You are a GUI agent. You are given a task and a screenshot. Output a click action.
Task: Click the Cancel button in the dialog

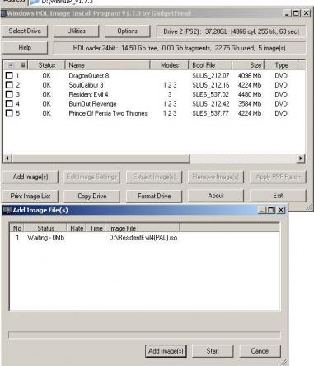coord(260,351)
